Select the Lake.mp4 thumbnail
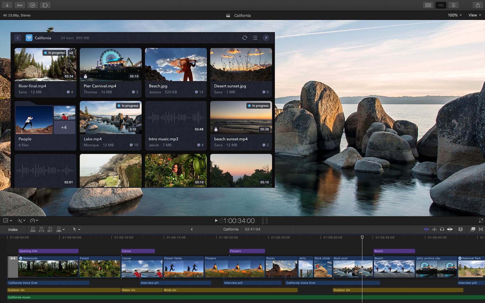The height and width of the screenshot is (303, 485). click(111, 118)
